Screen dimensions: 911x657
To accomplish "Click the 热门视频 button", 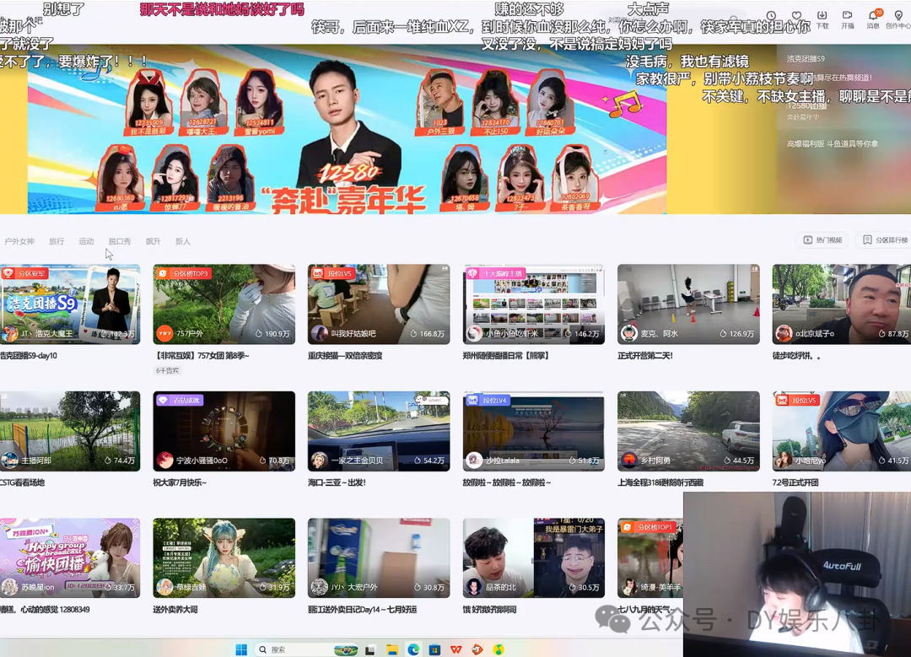I will pyautogui.click(x=822, y=240).
